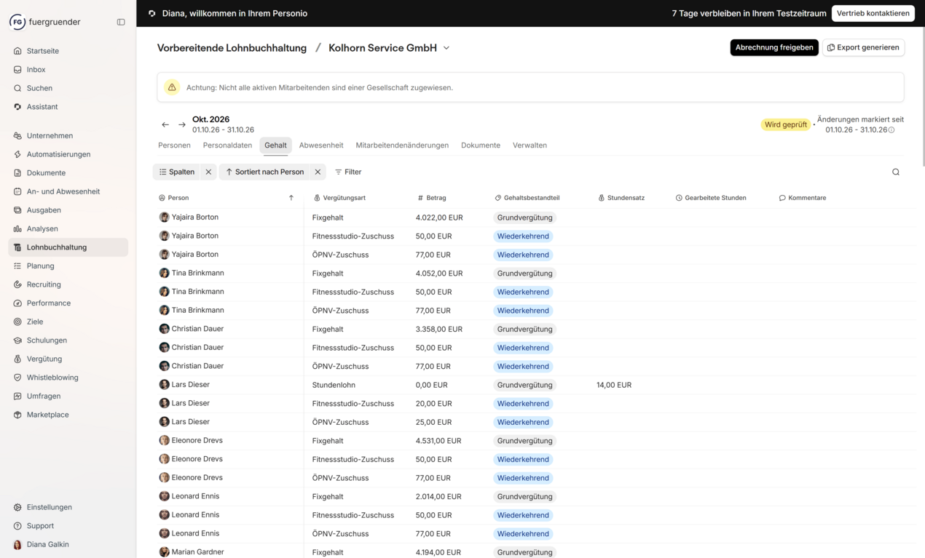Open the Mitarbeitendenänderungen tab
This screenshot has height=558, width=925.
[x=402, y=146]
